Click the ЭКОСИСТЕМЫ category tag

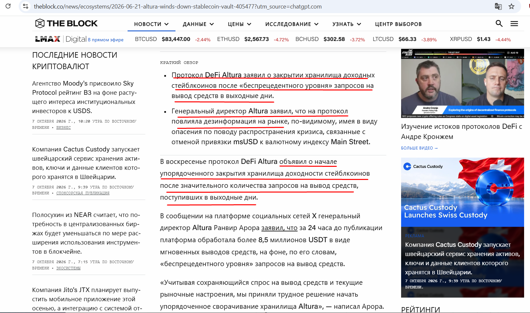coord(68,268)
